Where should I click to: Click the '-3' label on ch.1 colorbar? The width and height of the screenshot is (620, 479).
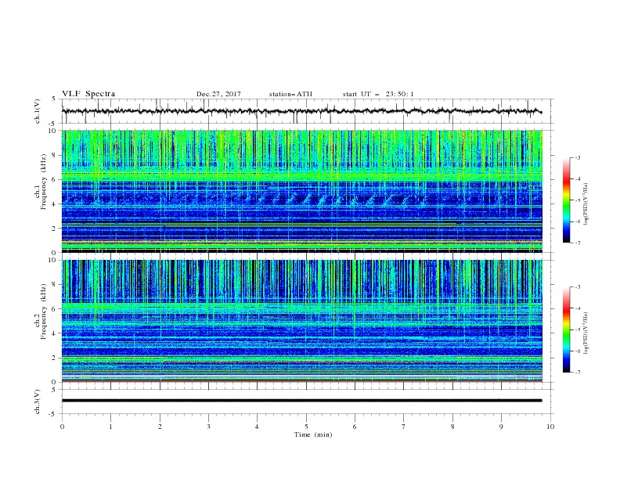[x=577, y=157]
